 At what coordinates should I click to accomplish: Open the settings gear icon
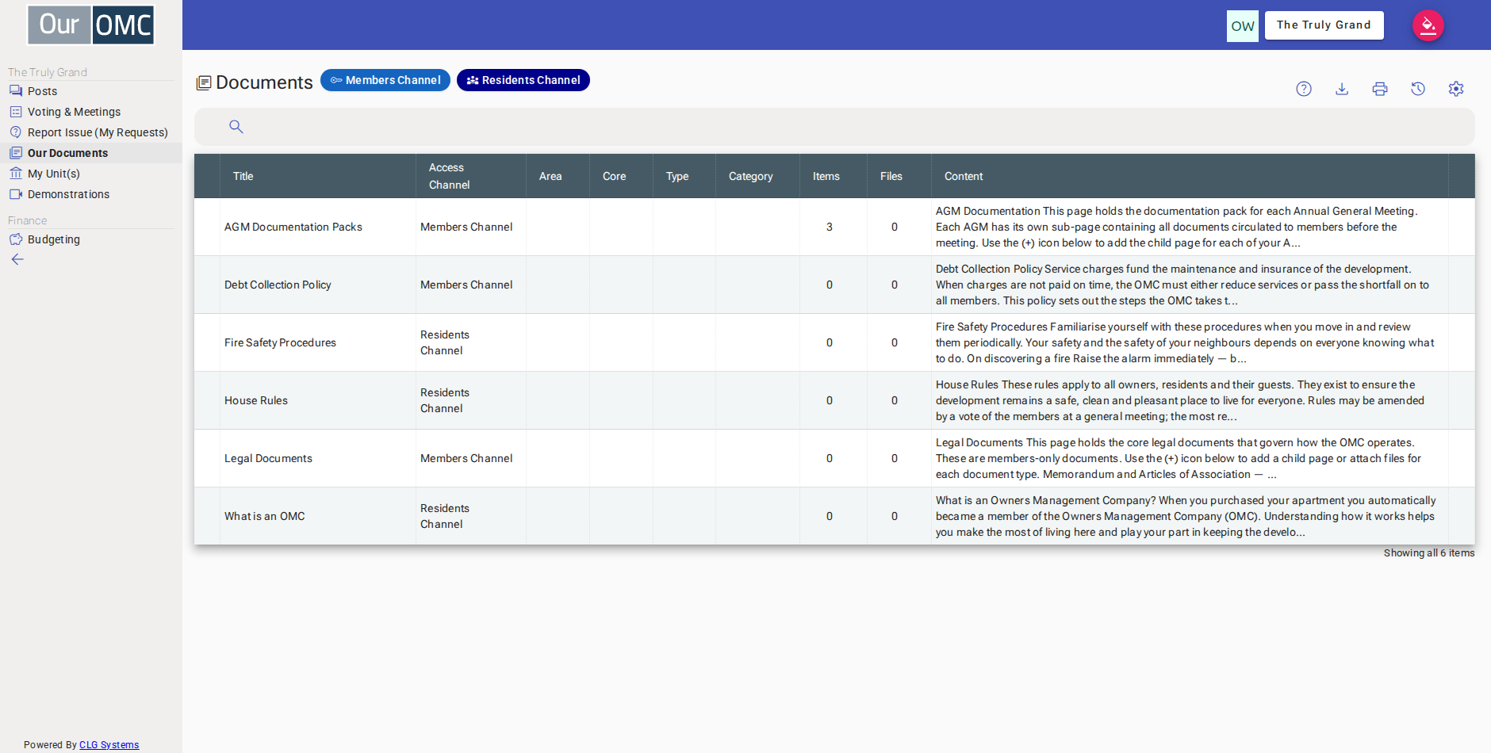coord(1456,89)
